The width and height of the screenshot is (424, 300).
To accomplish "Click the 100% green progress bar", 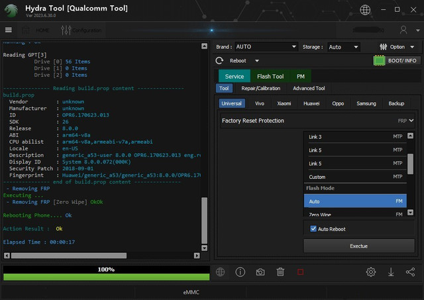I will pos(106,277).
